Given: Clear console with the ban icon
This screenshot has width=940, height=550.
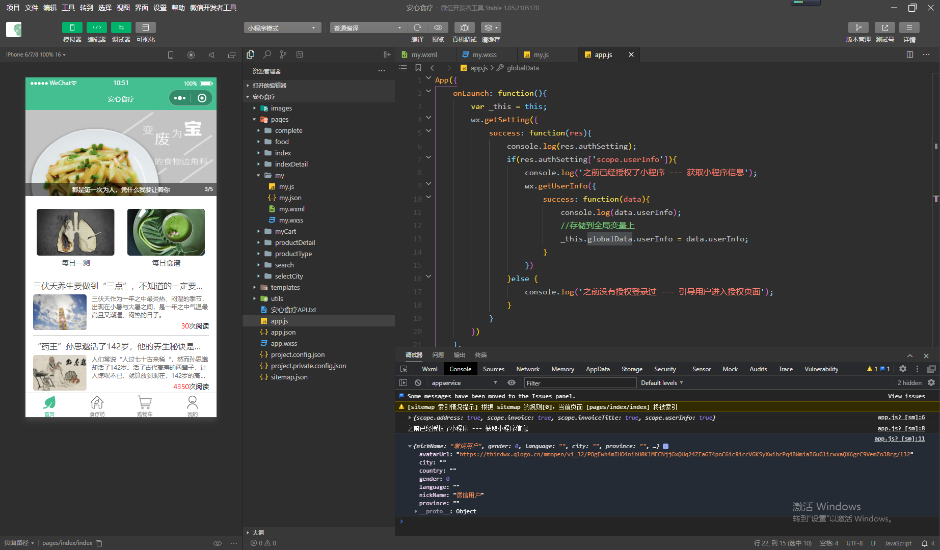Looking at the screenshot, I should [x=418, y=382].
